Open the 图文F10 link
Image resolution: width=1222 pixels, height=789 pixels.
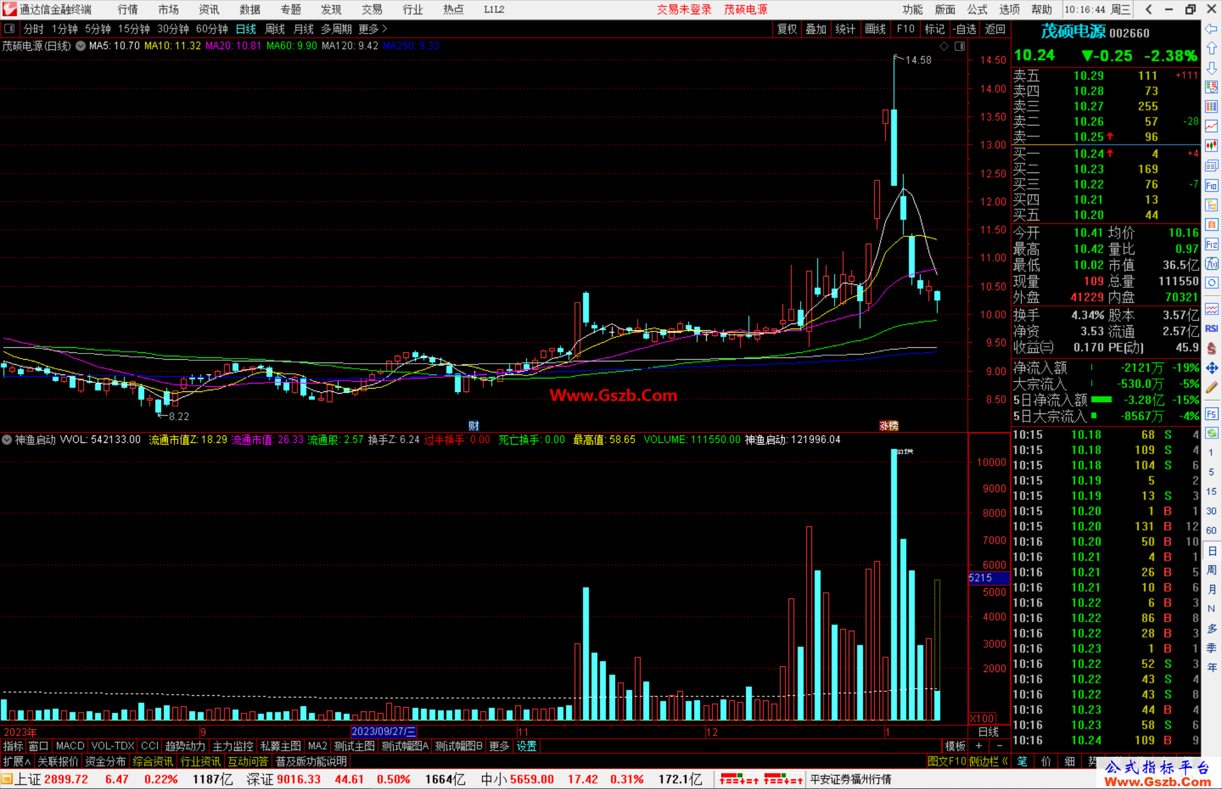(946, 761)
